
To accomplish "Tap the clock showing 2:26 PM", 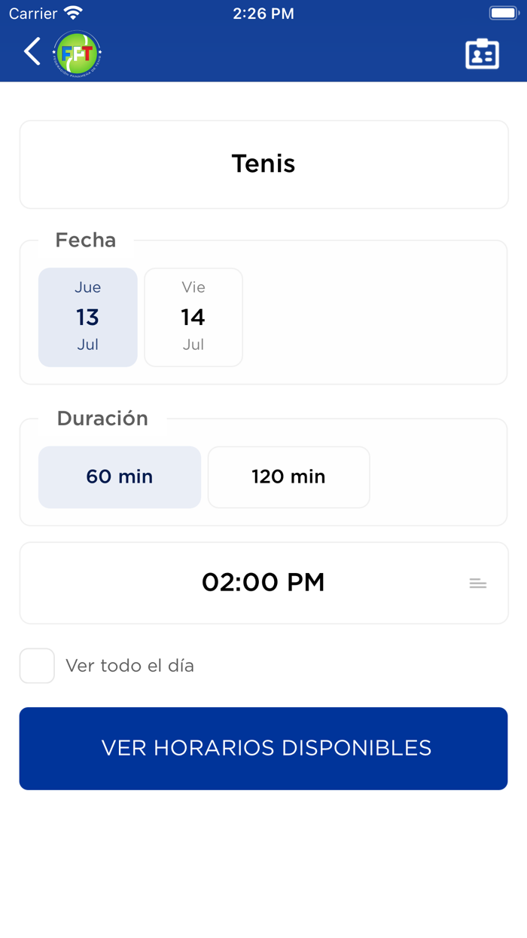I will (x=263, y=13).
